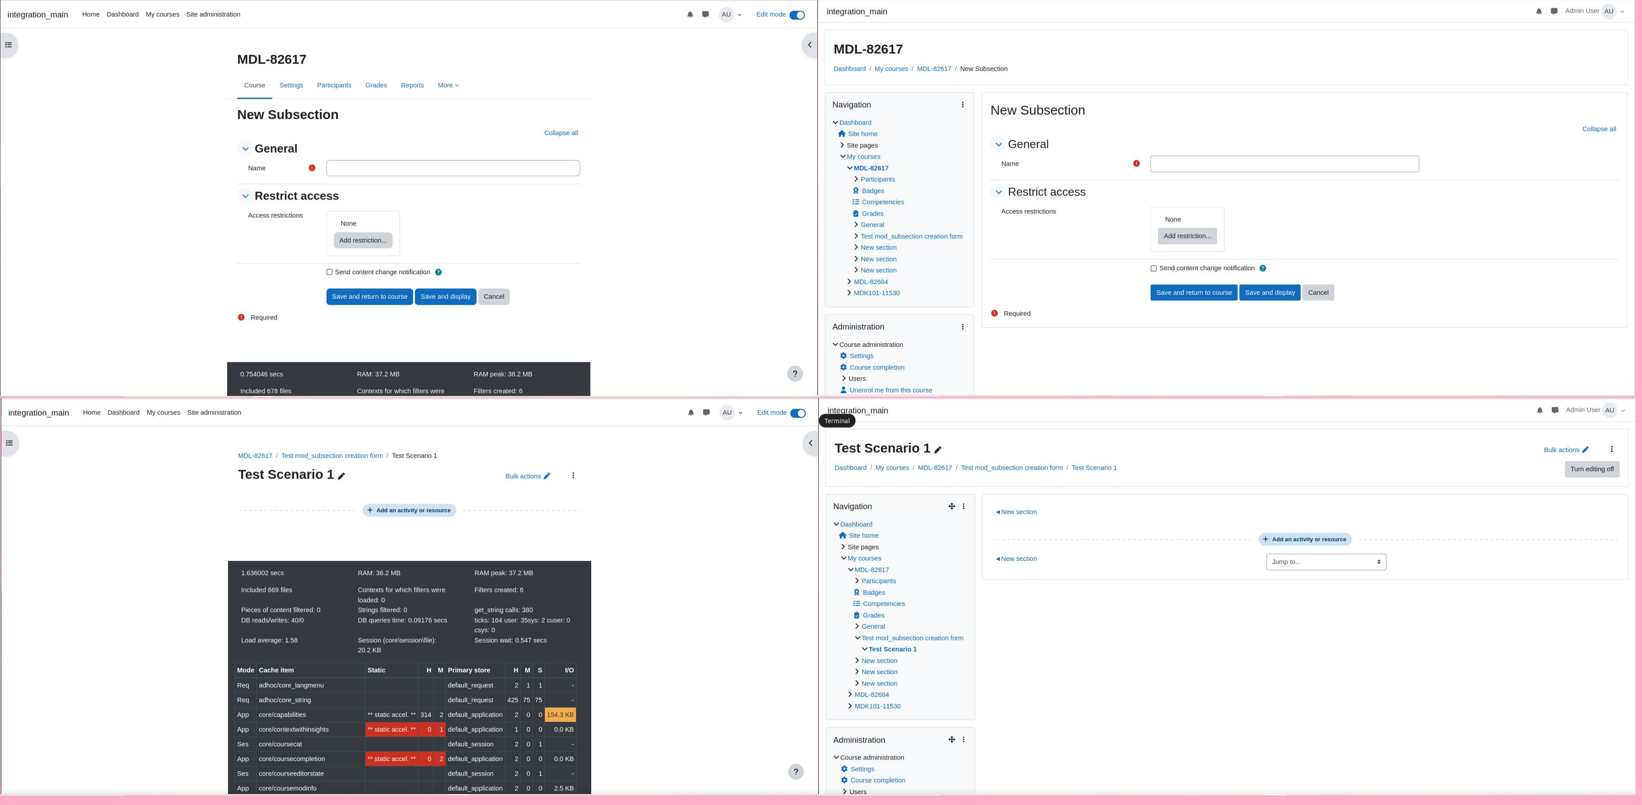Open course index drawer in top-left pane
The width and height of the screenshot is (1642, 805).
pos(9,45)
